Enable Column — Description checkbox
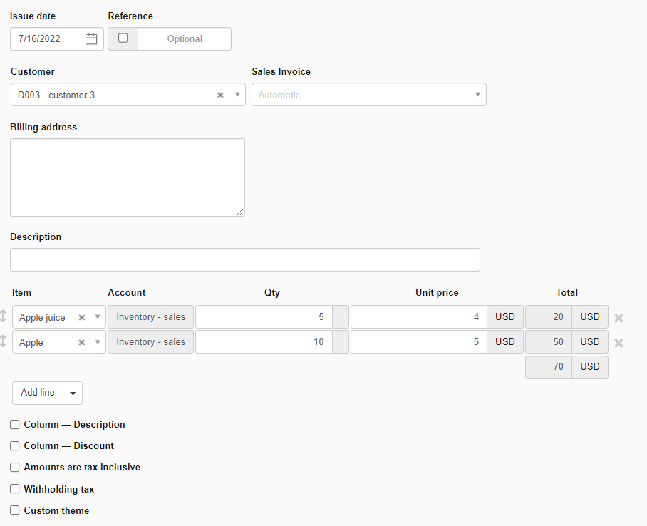 [x=15, y=425]
